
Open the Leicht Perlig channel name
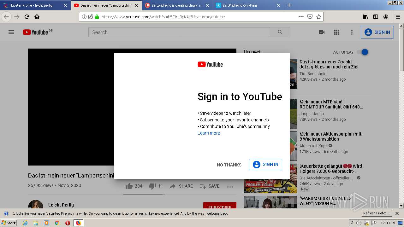click(x=61, y=205)
